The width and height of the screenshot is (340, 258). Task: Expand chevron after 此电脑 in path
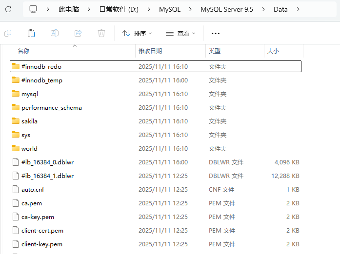[x=89, y=9]
